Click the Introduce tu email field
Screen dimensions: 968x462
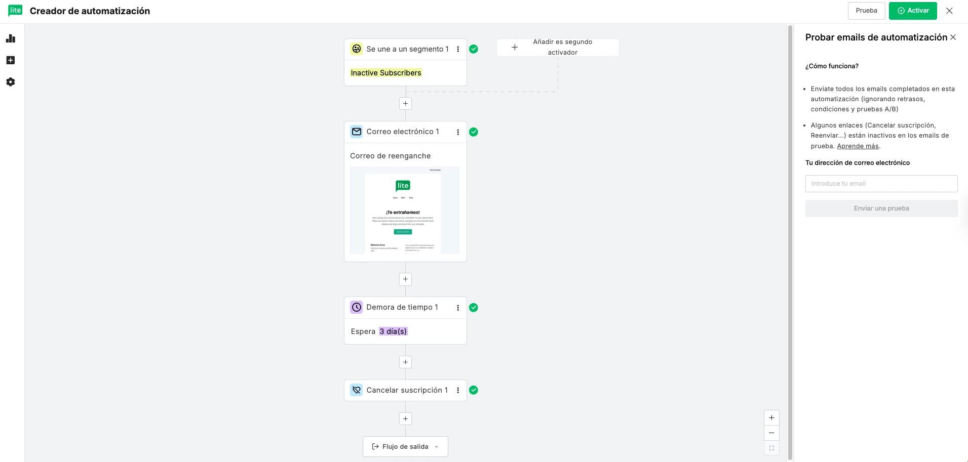click(x=881, y=183)
